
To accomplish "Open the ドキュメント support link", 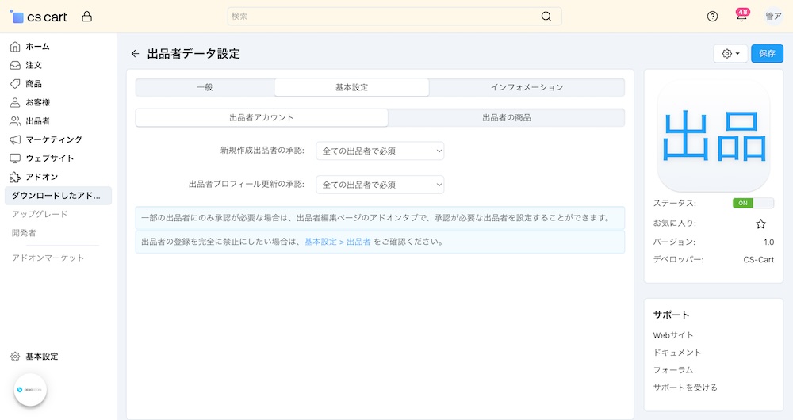I will (x=677, y=353).
